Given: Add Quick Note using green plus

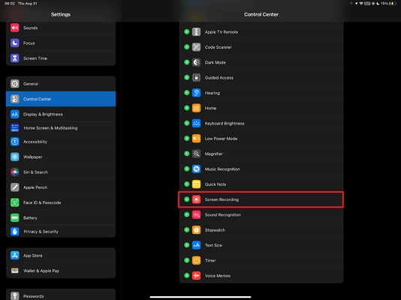Looking at the screenshot, I should coord(187,184).
